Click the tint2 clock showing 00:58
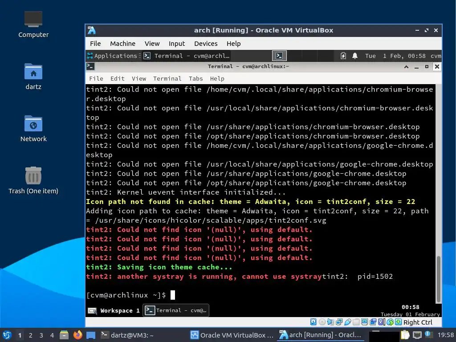 410,307
